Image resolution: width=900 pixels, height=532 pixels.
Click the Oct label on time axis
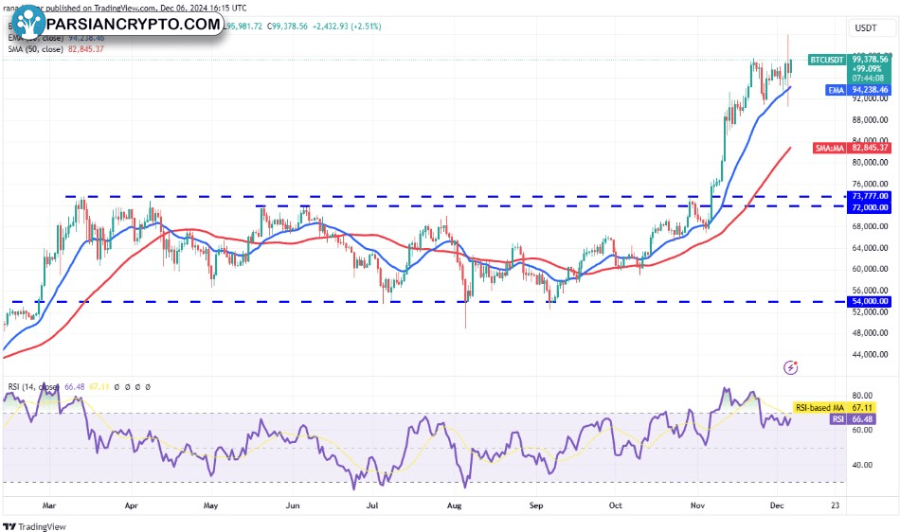[x=615, y=505]
